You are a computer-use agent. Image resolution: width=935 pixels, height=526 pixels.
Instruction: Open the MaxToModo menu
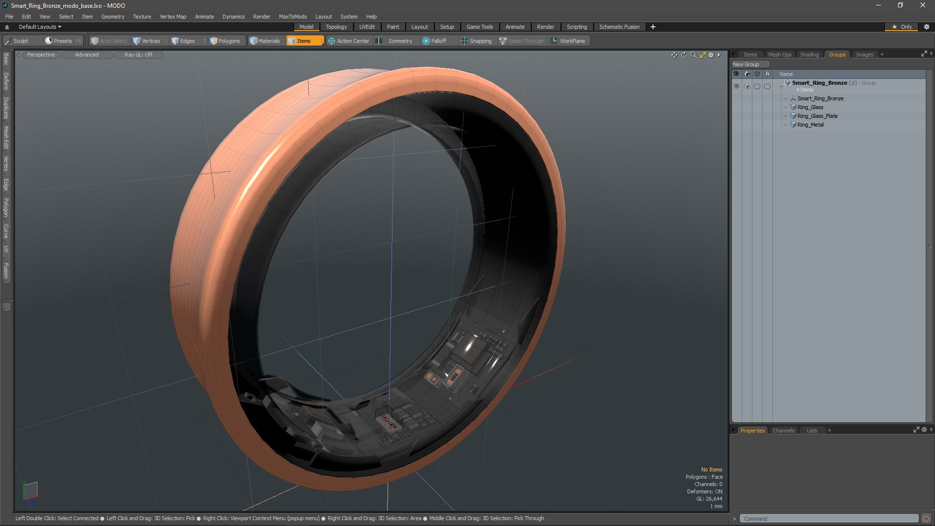coord(293,17)
